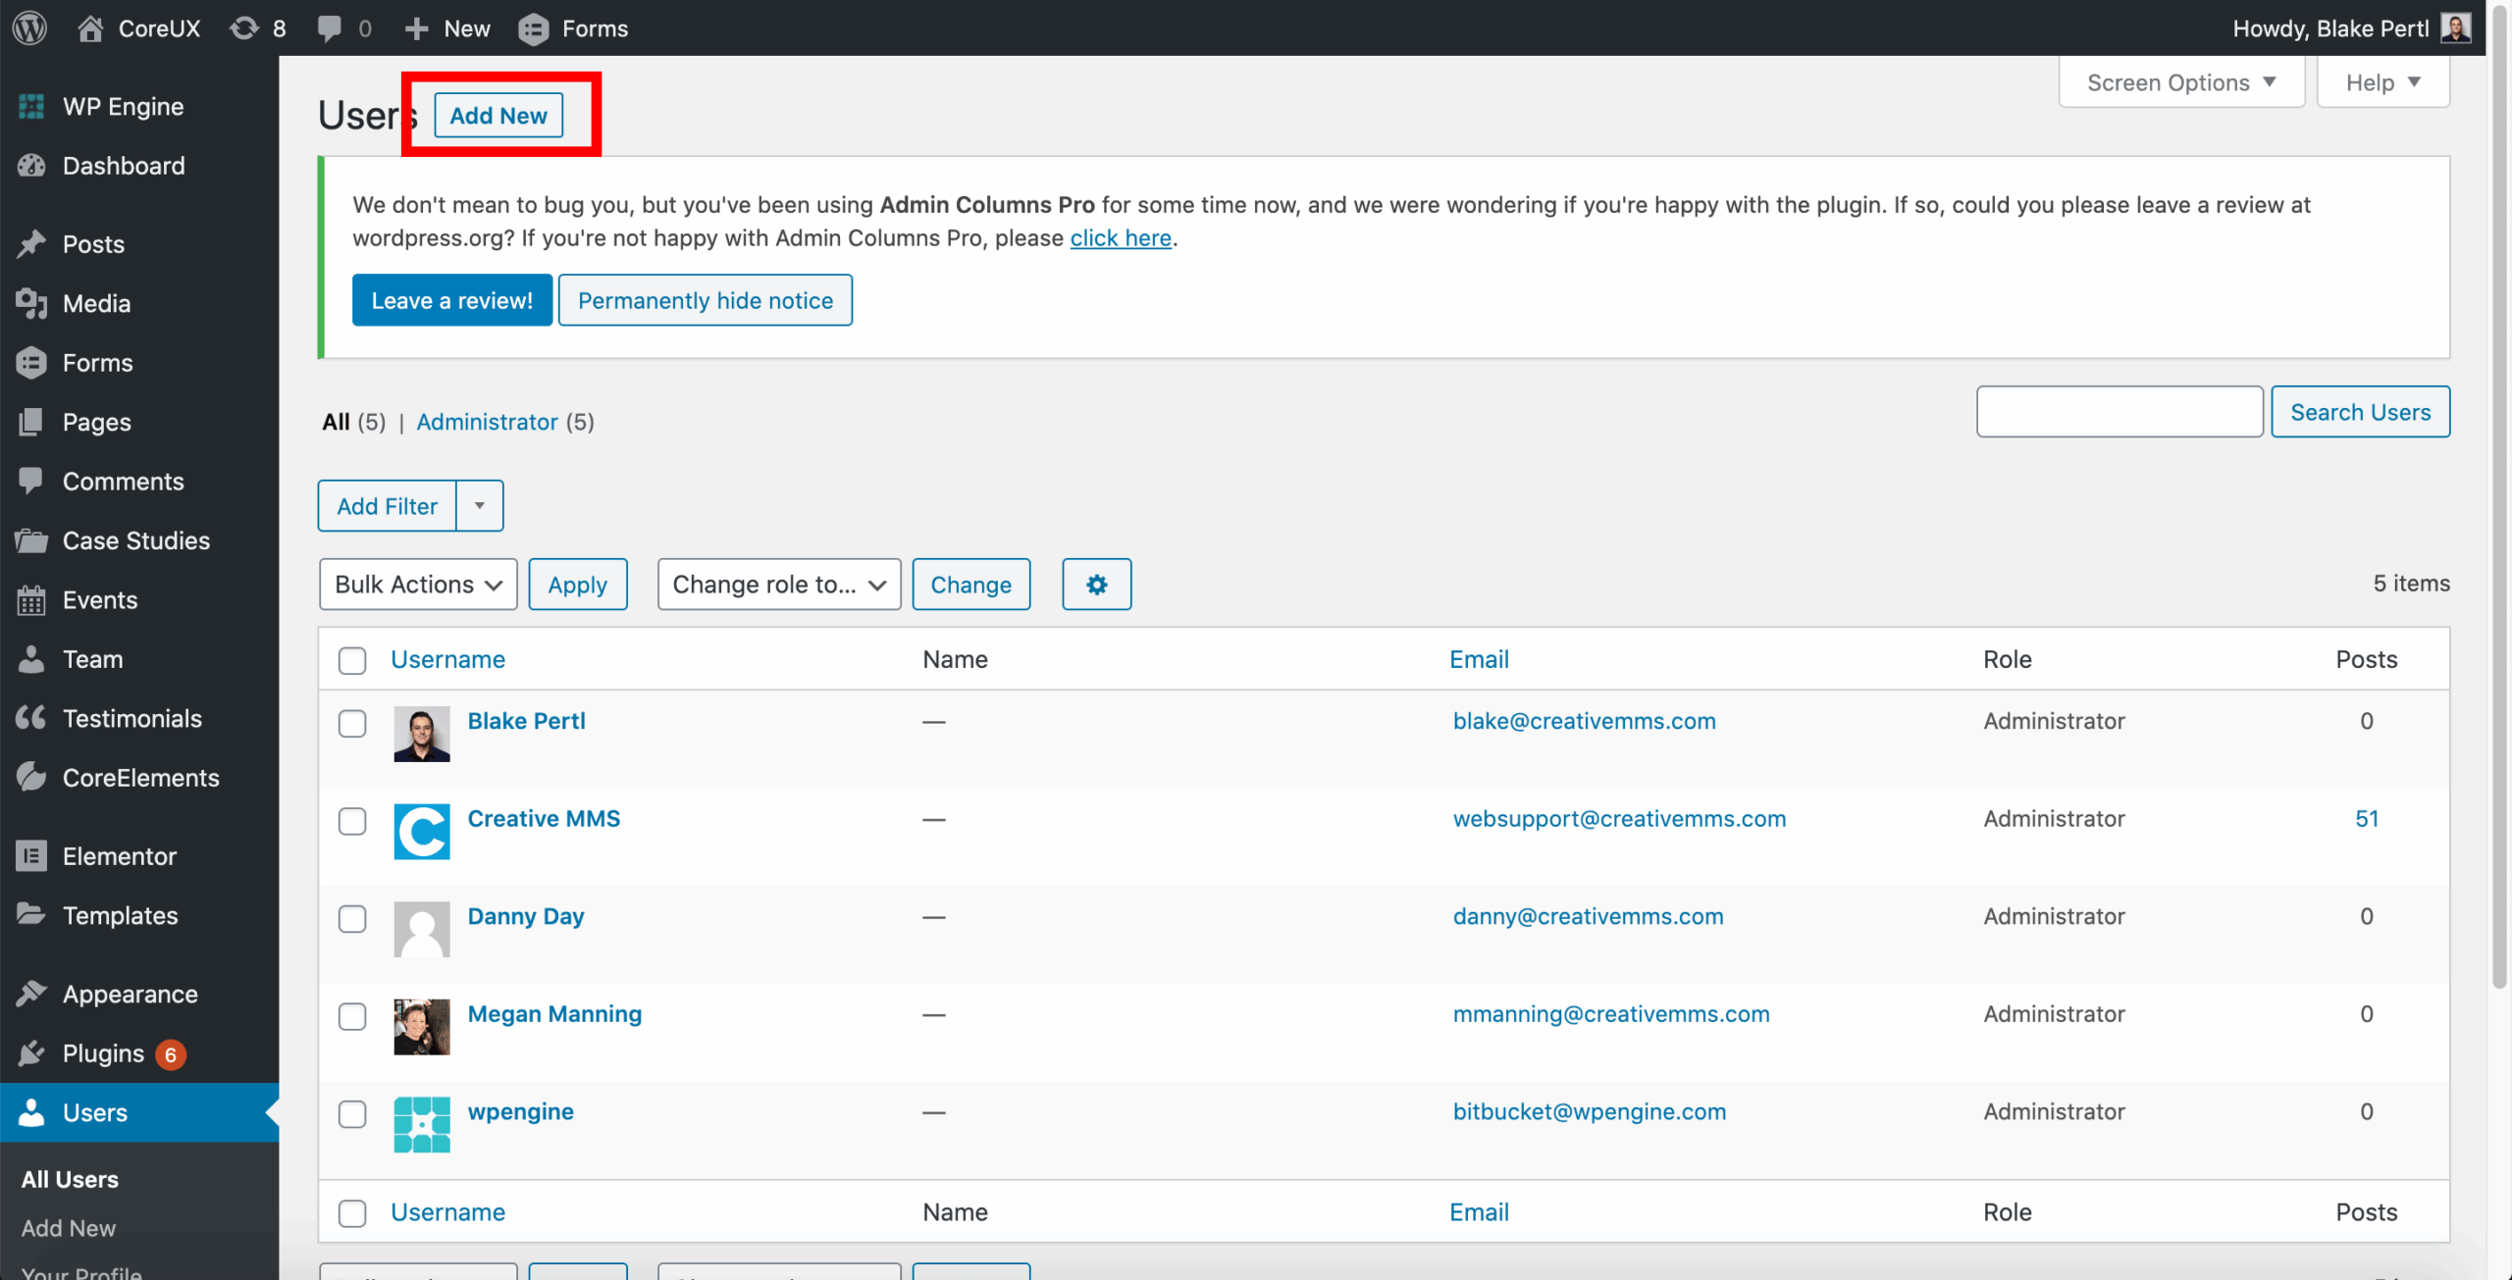The height and width of the screenshot is (1280, 2512).
Task: Open All Users submenu item
Action: tap(70, 1179)
